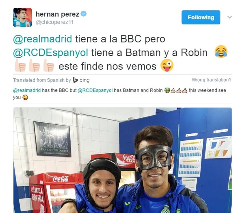244x213 pixels.
Task: Open the @chicoperez11 handle
Action: (54, 22)
